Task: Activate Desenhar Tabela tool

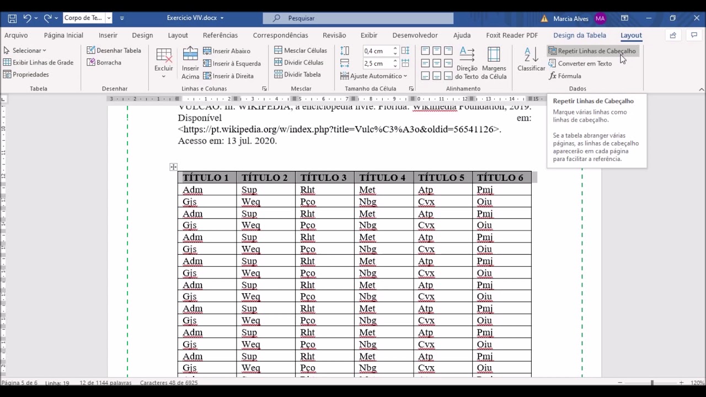Action: click(114, 51)
